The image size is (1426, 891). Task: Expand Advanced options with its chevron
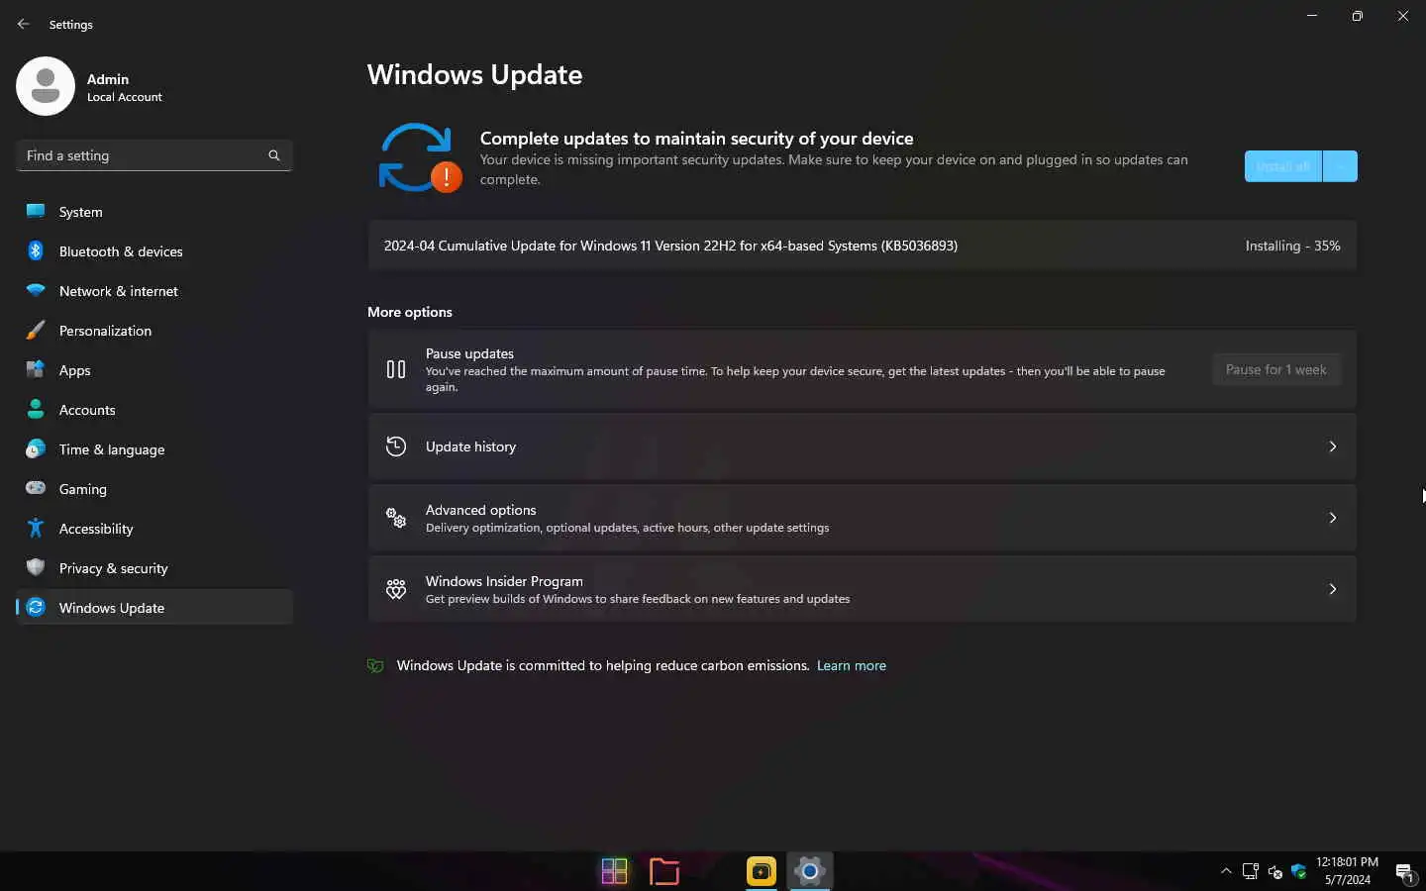1332,518
